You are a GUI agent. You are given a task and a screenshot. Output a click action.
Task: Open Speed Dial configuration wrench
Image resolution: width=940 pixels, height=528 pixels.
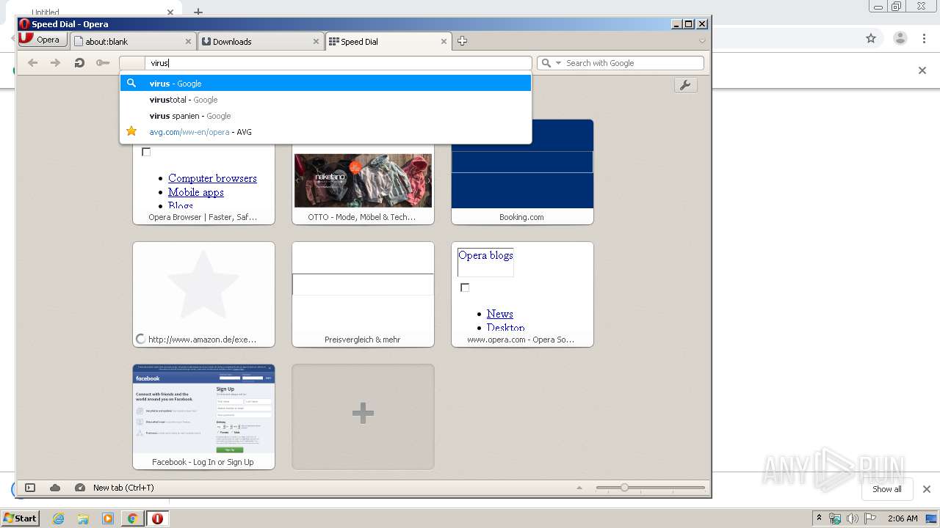pos(685,86)
